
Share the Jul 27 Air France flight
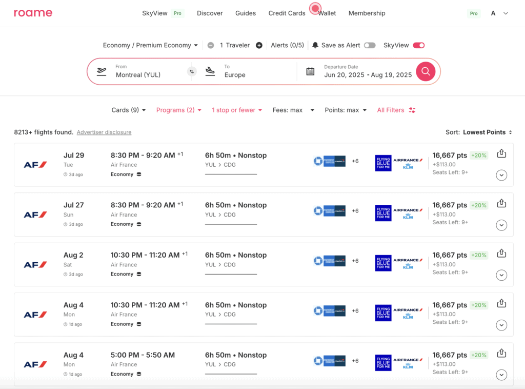[x=501, y=203]
